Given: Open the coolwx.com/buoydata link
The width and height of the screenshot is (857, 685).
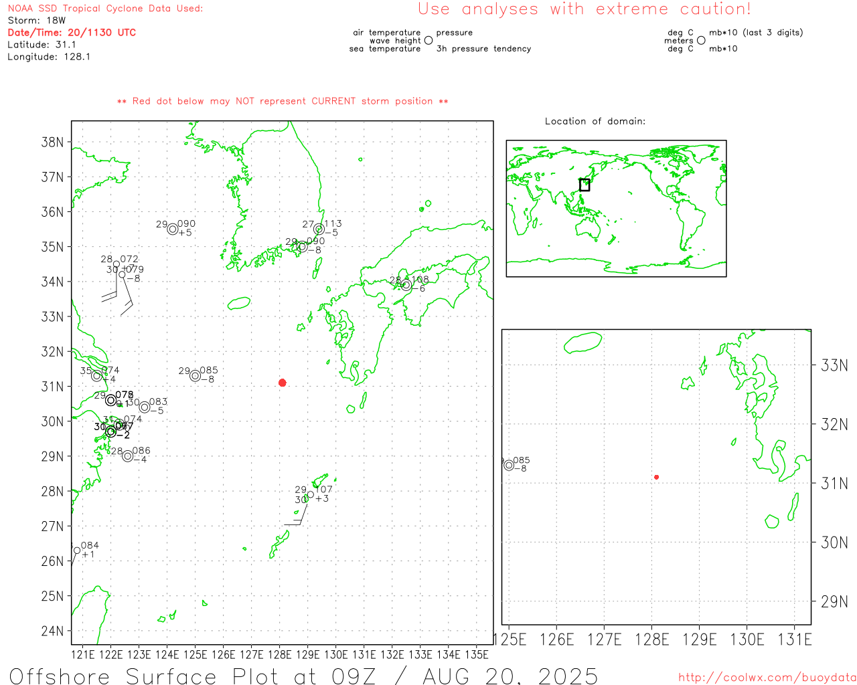Looking at the screenshot, I should point(767,678).
